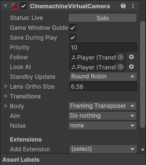Disable the CinemachineVirtualCamera component checkbox
The width and height of the screenshot is (146, 165).
click(x=23, y=6)
